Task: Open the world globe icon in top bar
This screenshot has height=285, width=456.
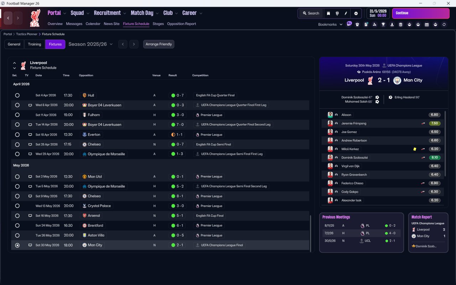Action: [337, 13]
